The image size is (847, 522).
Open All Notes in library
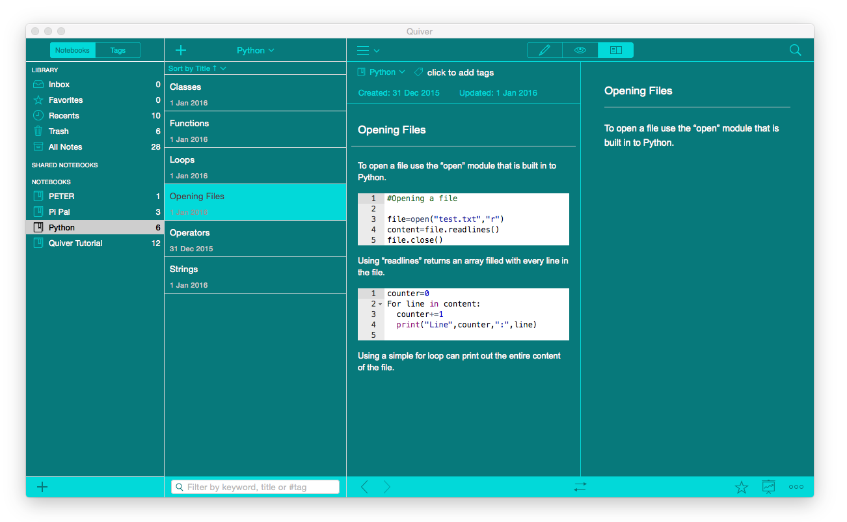[95, 147]
